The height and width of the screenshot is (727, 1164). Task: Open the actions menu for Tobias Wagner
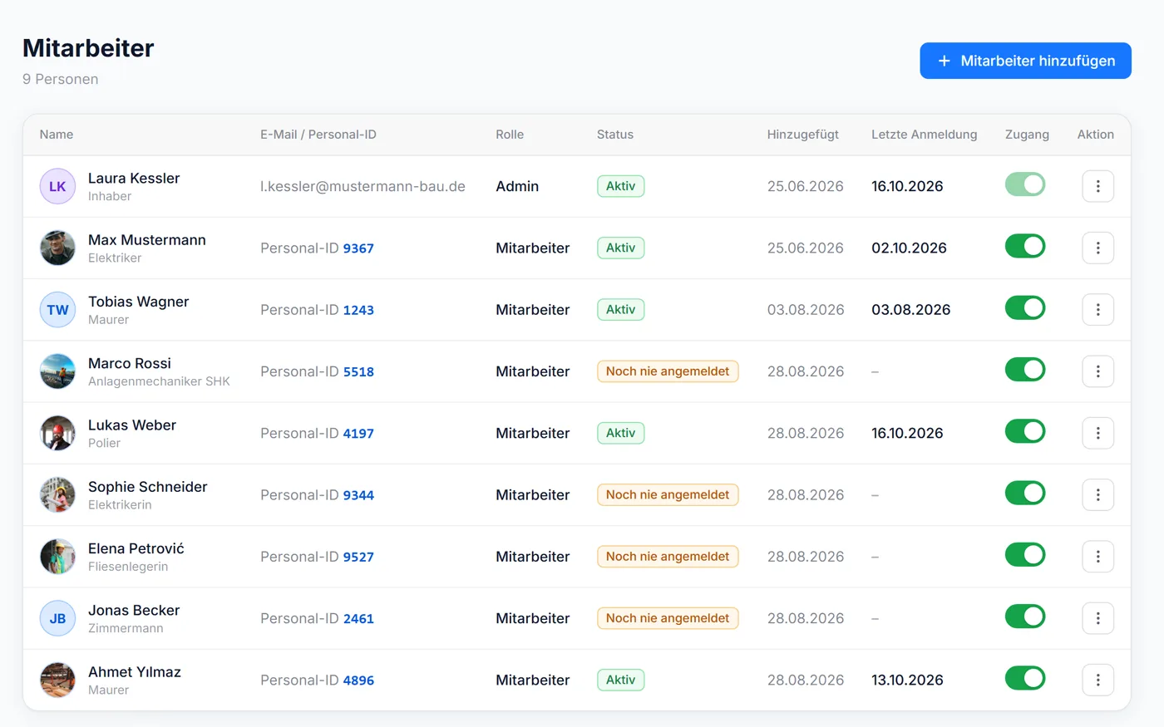click(x=1097, y=310)
